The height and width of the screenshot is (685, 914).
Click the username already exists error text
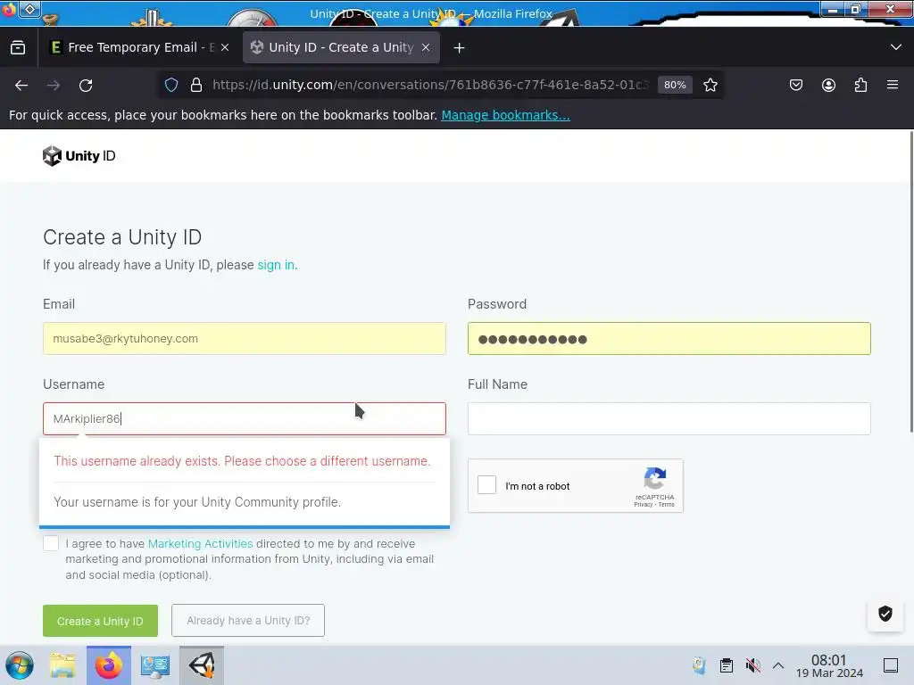[242, 461]
